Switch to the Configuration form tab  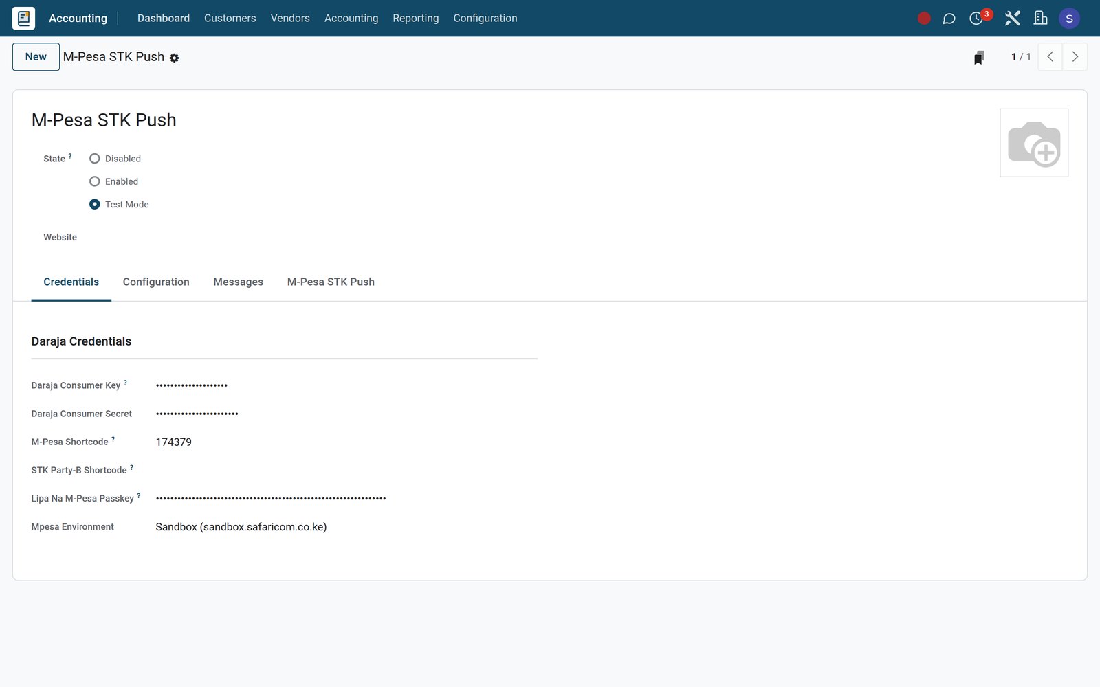(x=156, y=282)
